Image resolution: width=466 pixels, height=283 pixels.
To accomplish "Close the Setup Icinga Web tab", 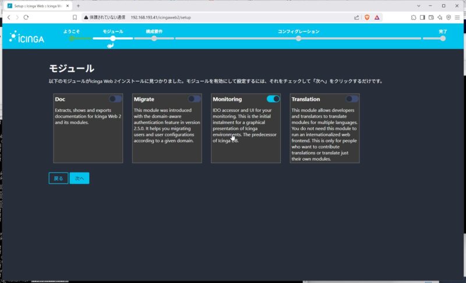I will [x=68, y=6].
